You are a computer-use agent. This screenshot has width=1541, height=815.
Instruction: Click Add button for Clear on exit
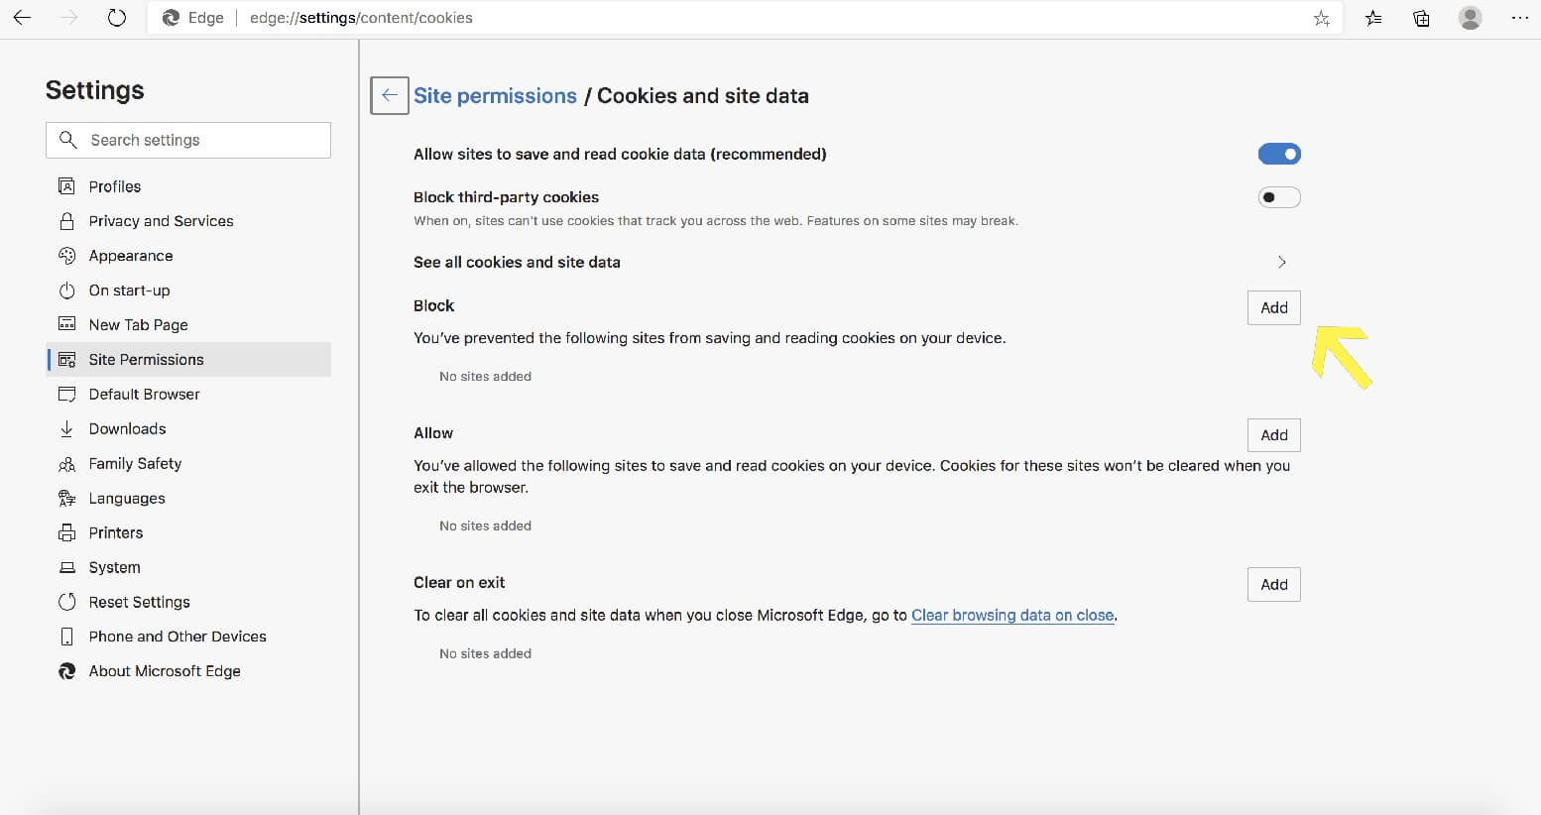pyautogui.click(x=1273, y=584)
